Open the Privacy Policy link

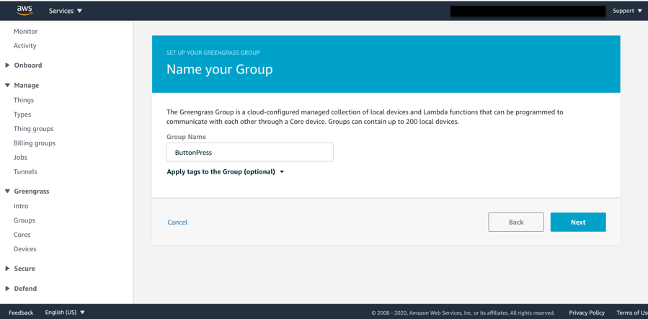pos(587,313)
